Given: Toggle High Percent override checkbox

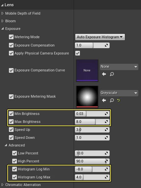Looking at the screenshot, I should click(15, 161).
